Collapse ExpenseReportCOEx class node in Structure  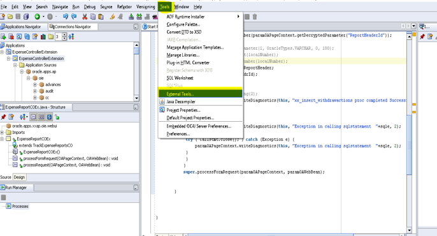2,139
